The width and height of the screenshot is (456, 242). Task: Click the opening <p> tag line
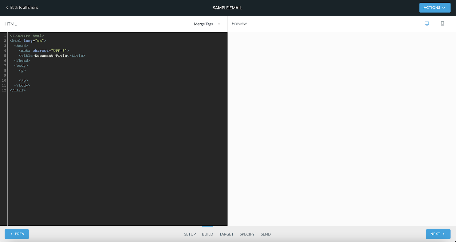coord(22,71)
